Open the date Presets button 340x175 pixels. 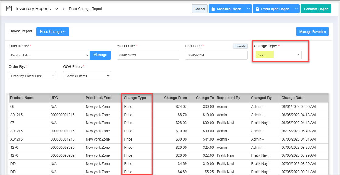tap(240, 46)
